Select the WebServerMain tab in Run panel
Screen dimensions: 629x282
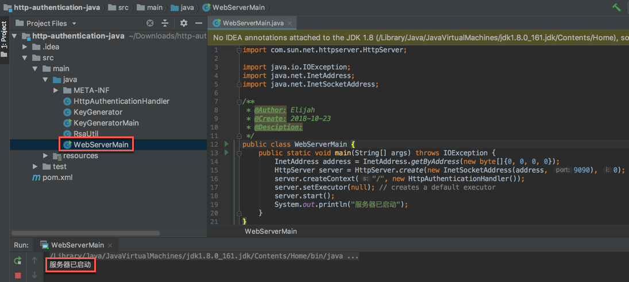point(77,245)
